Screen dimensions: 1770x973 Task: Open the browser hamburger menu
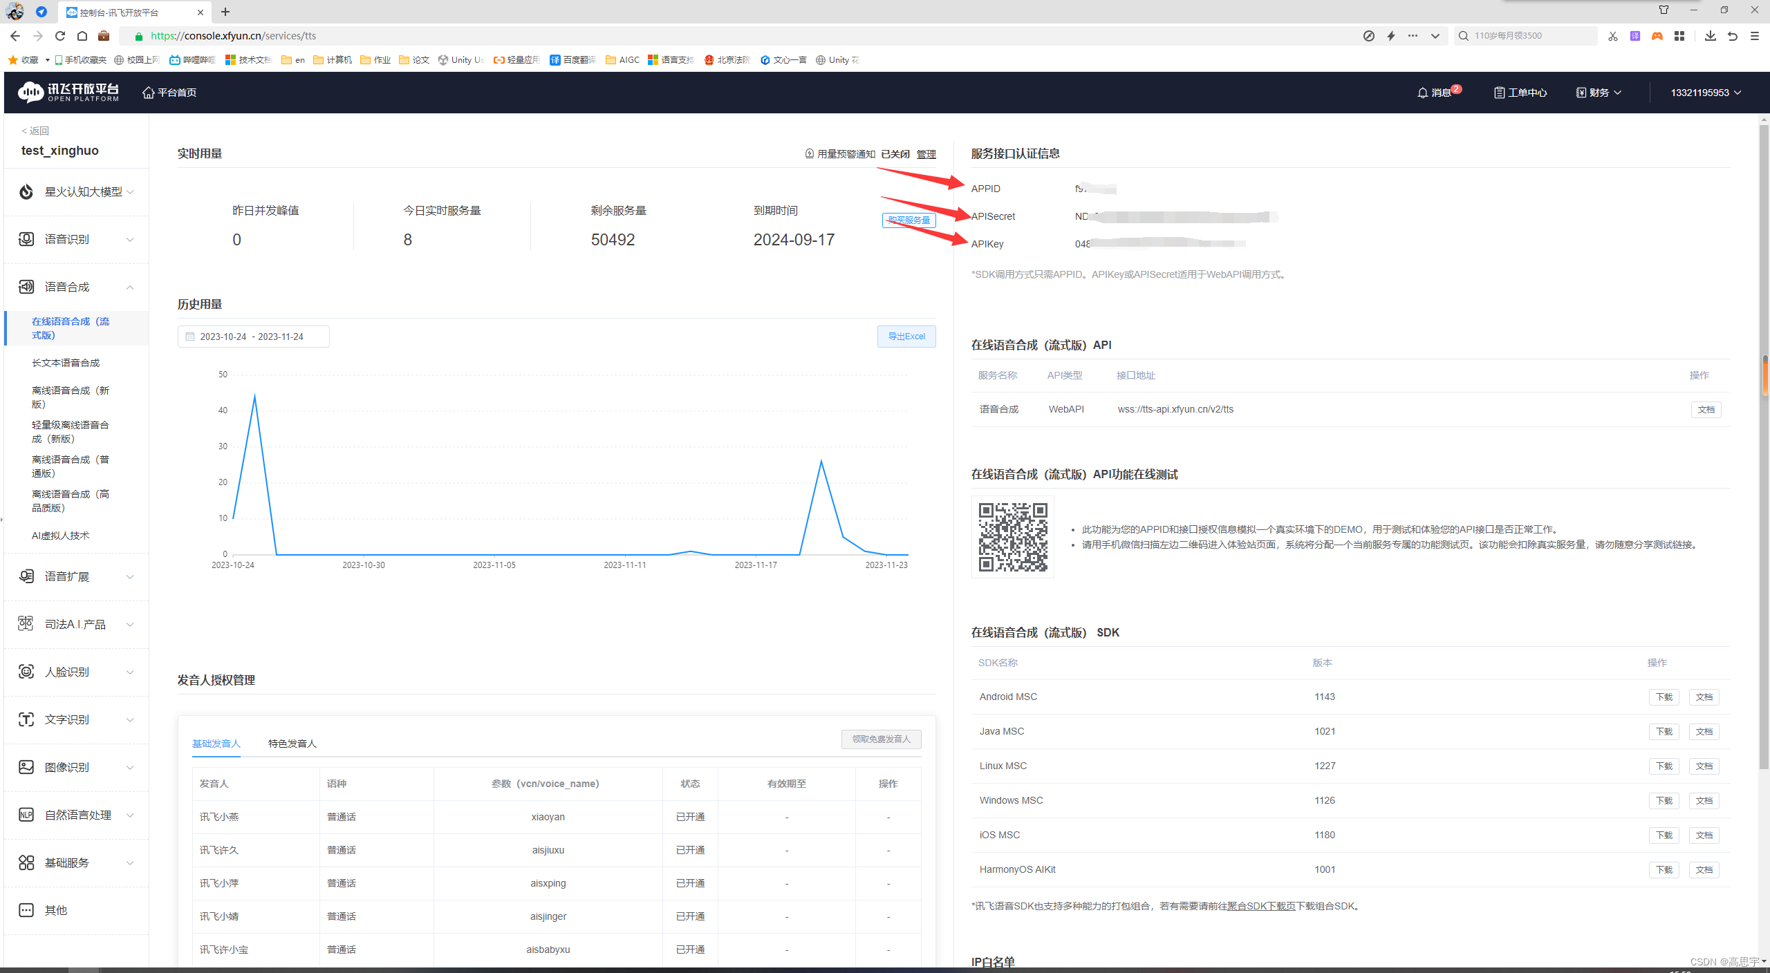click(x=1754, y=36)
